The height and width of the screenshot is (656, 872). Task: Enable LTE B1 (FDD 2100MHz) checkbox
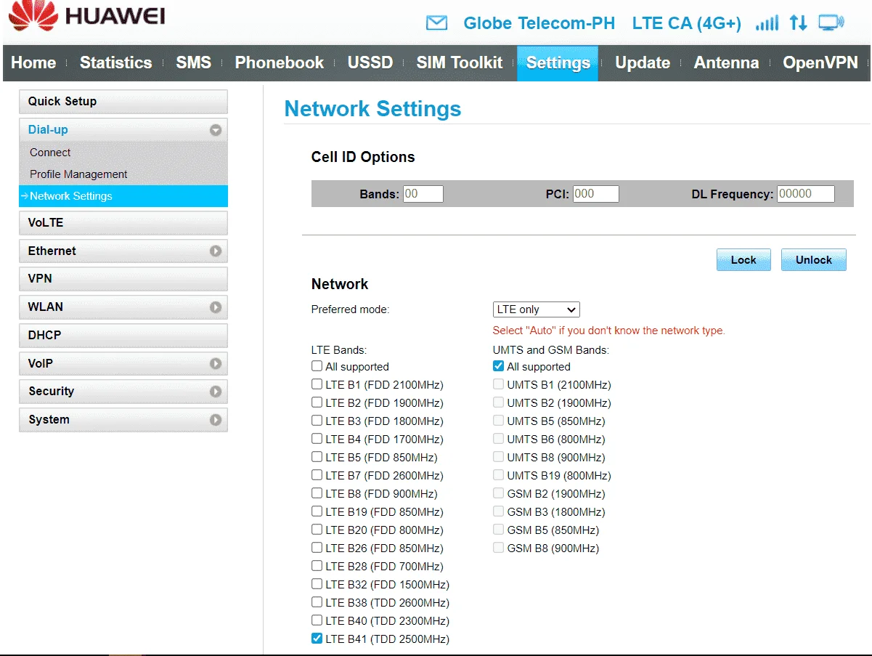pyautogui.click(x=317, y=384)
